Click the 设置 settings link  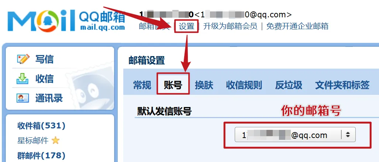(x=187, y=26)
